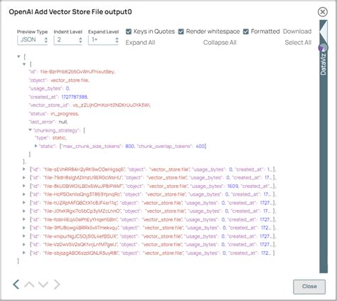The image size is (337, 301).
Task: Click the DataViz round chart icon
Action: click(x=323, y=48)
